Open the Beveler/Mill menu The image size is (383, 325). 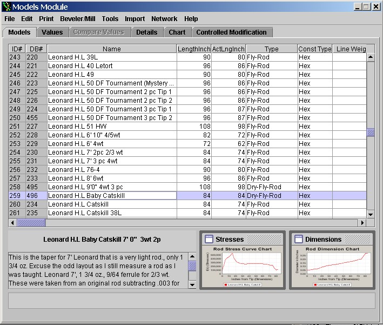click(78, 19)
